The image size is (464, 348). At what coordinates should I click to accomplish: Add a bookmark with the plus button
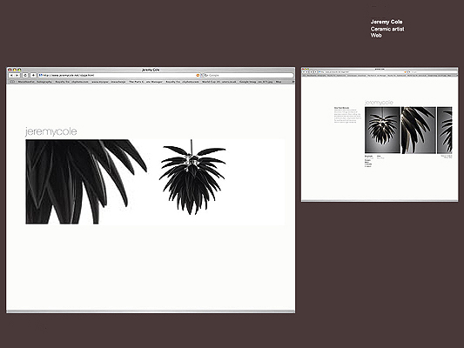(33, 76)
